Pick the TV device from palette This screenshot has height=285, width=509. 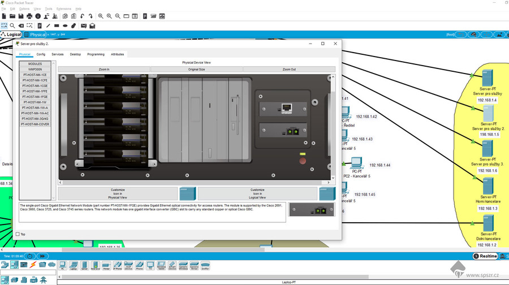[x=150, y=266]
